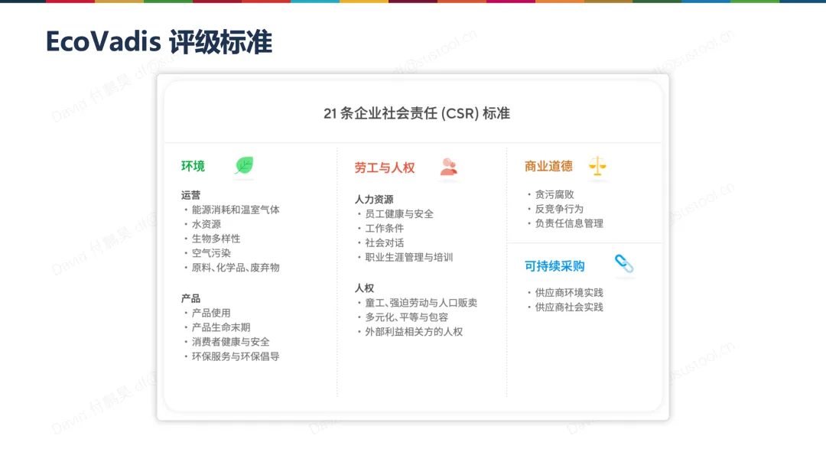
Task: Click the blue chain link icon
Action: point(624,264)
